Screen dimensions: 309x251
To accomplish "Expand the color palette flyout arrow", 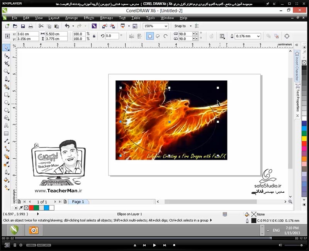I will coord(304,47).
